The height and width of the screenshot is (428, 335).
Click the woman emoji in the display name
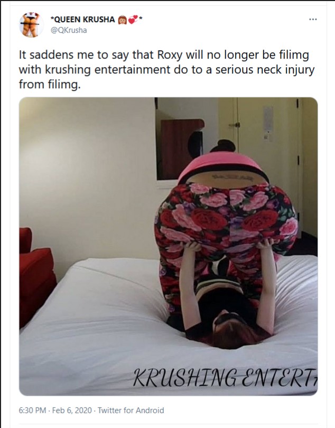(122, 20)
